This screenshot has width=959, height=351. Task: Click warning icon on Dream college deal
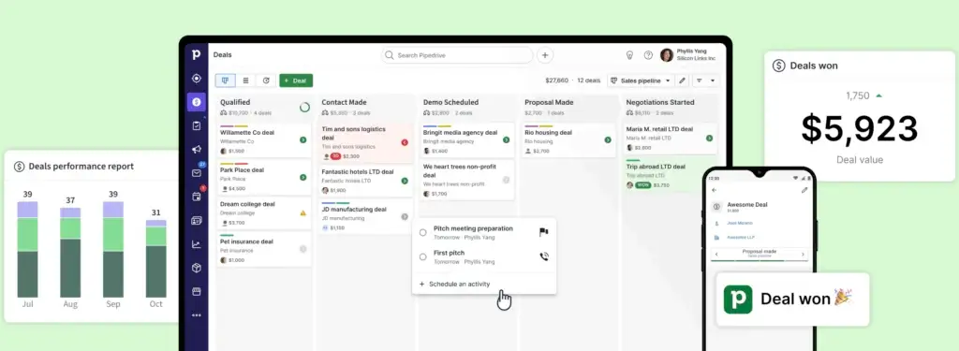[x=302, y=213]
